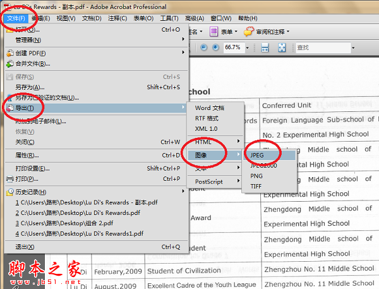Open the zoom percentage dropdown arrow

tap(247, 47)
